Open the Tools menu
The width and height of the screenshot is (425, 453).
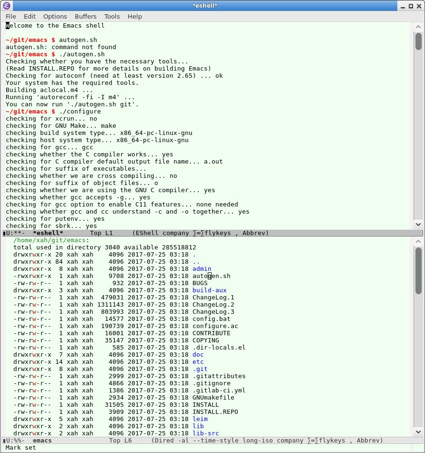pyautogui.click(x=112, y=17)
